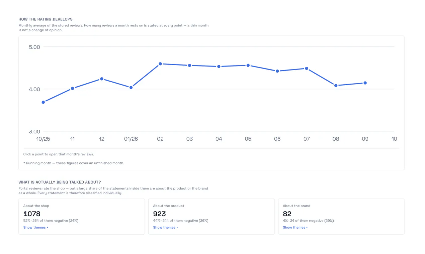Viewport: 425px width, 254px height.
Task: Click the peak data point above month 02
Action: point(160,64)
